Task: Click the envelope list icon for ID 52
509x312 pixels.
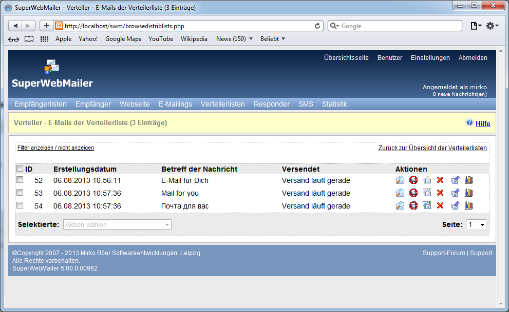Action: point(426,180)
